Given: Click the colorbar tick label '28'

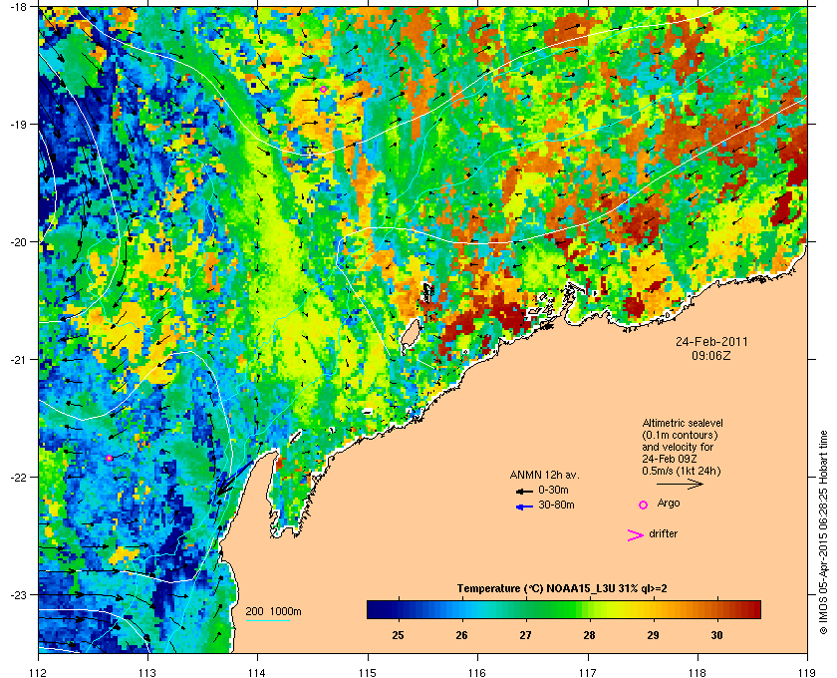Looking at the screenshot, I should pyautogui.click(x=589, y=635).
